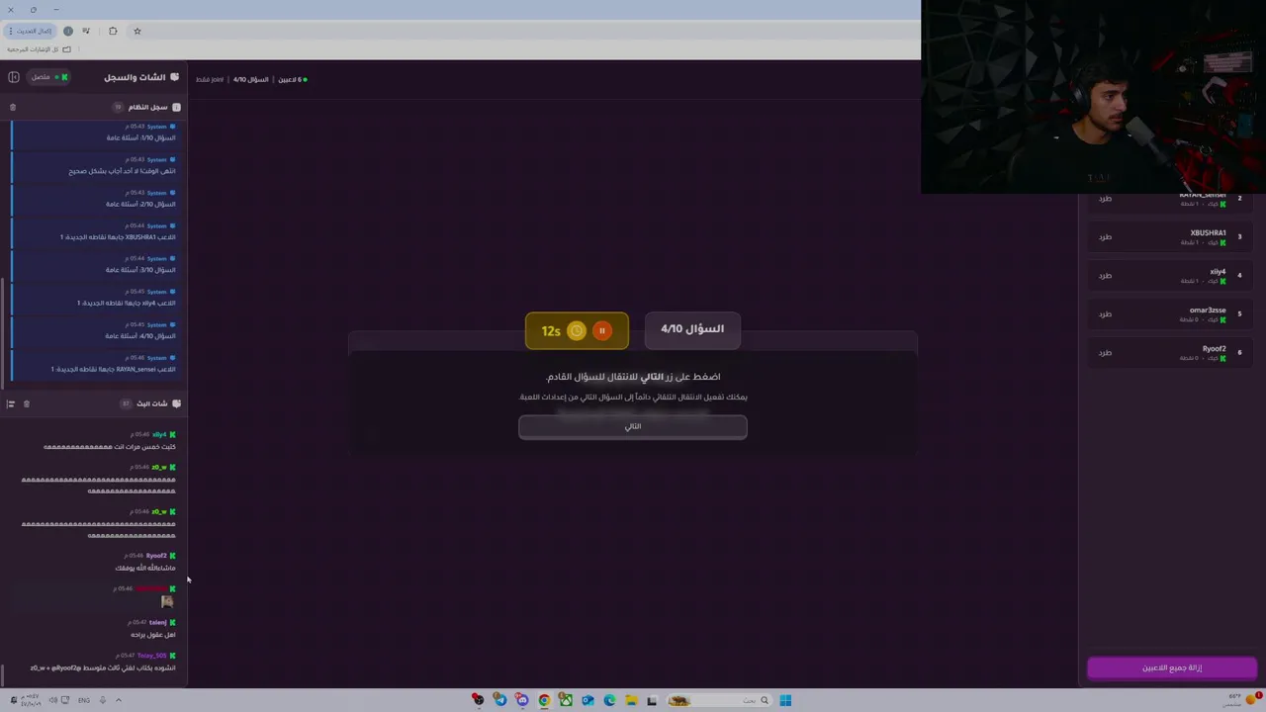The image size is (1266, 712).
Task: Click the microphone icon in the system tray
Action: [x=102, y=700]
